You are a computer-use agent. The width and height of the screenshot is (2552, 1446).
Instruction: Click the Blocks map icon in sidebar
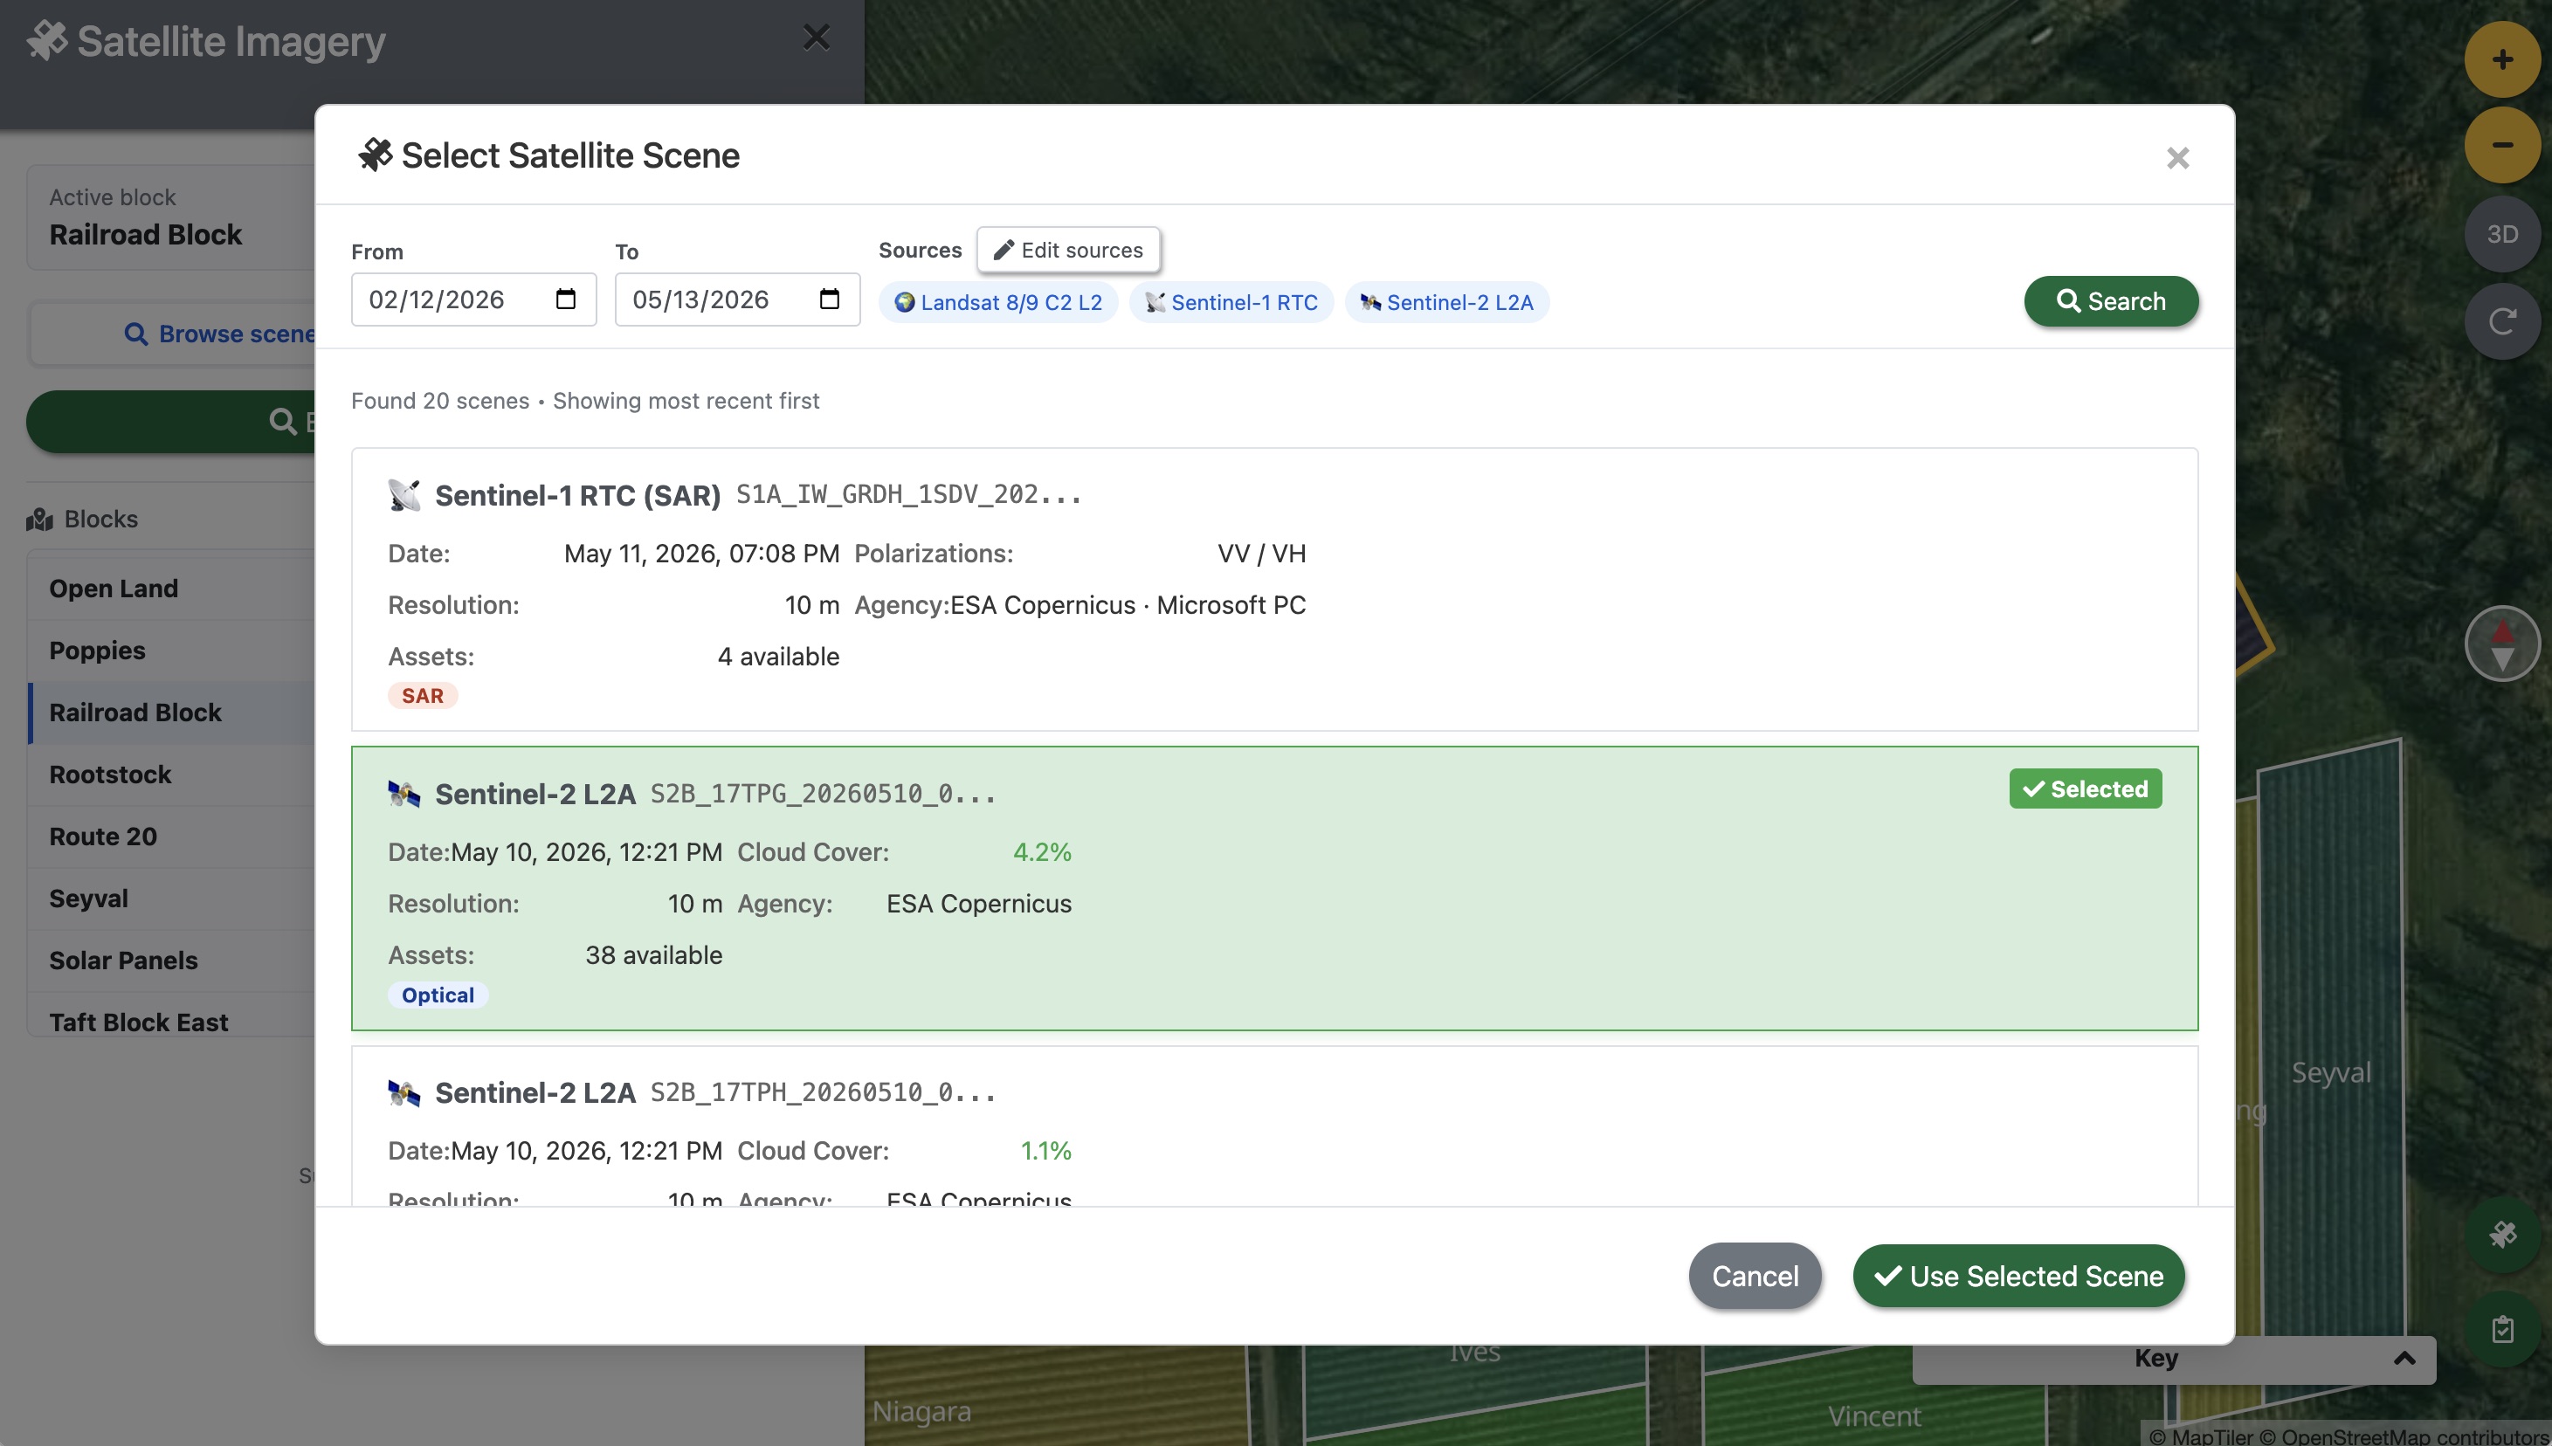[x=39, y=520]
